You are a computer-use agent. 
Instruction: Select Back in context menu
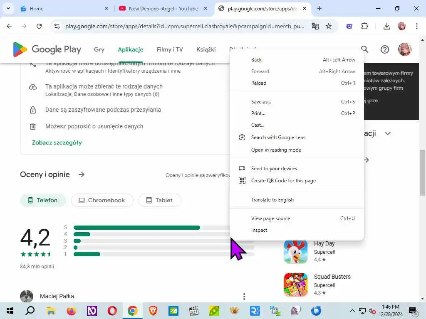coord(297,60)
